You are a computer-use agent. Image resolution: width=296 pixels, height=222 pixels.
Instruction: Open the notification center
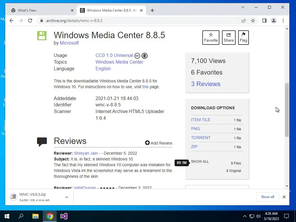click(286, 216)
